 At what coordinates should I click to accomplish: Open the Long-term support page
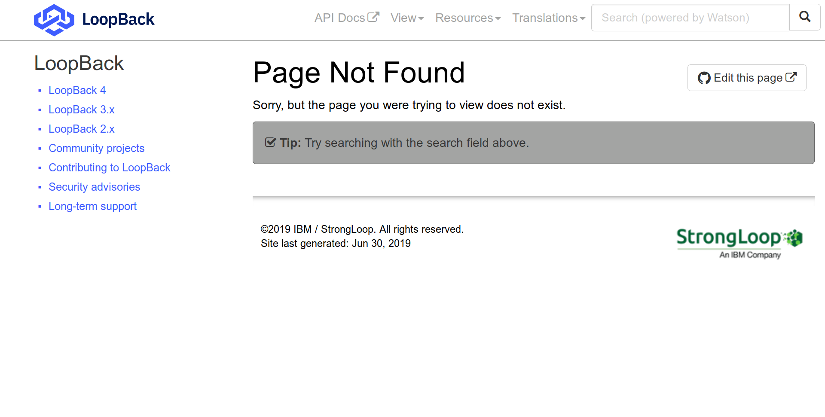(x=92, y=206)
